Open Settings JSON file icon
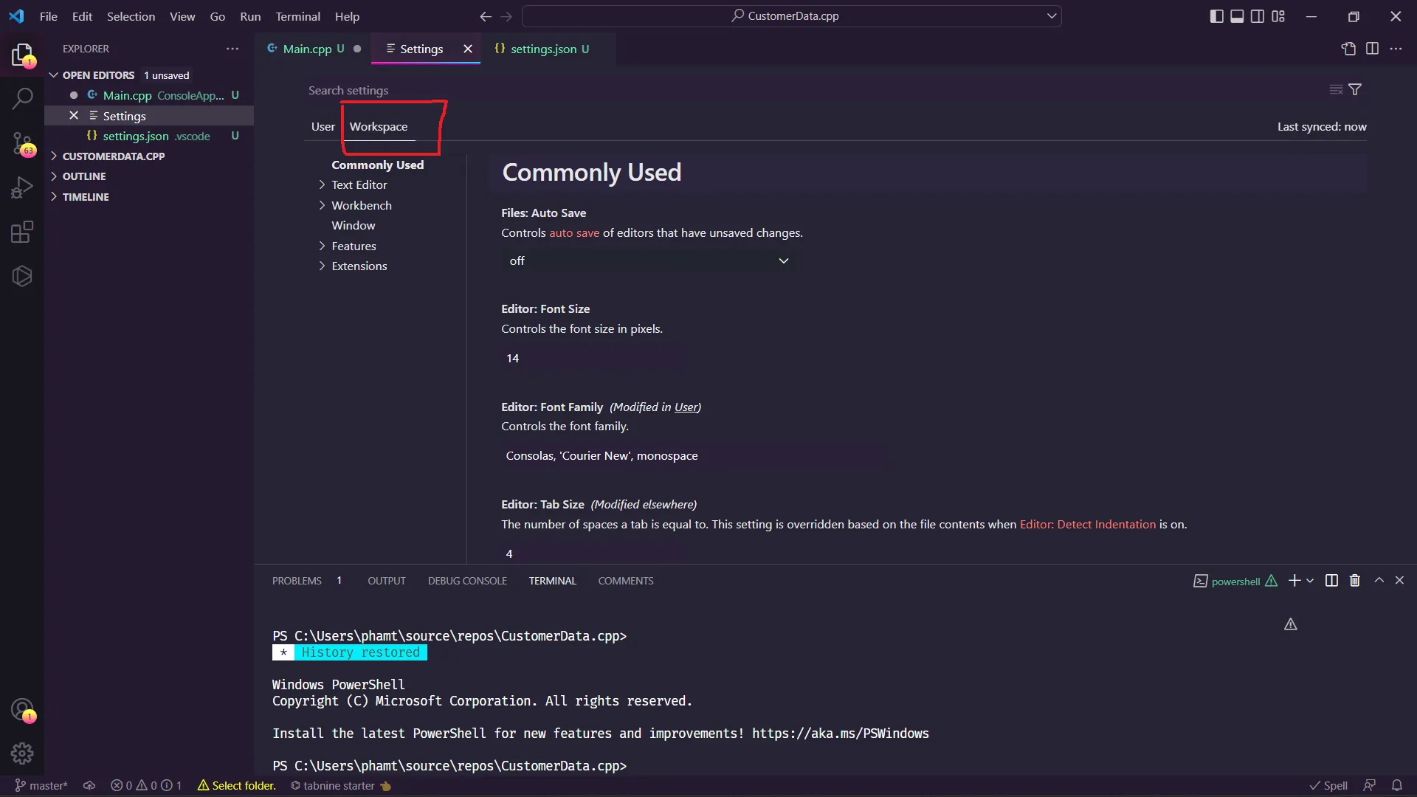This screenshot has height=797, width=1417. point(1348,49)
